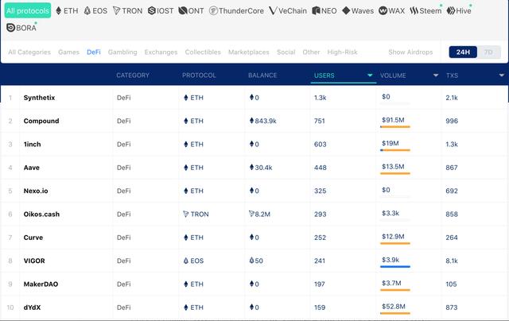The image size is (509, 321).
Task: Click the All protocols button
Action: coord(27,11)
